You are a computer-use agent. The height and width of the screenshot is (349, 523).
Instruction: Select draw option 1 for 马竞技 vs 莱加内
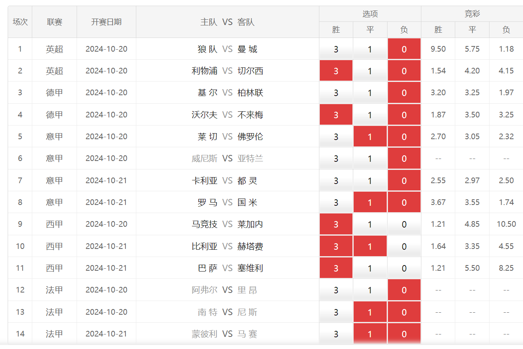tap(370, 224)
